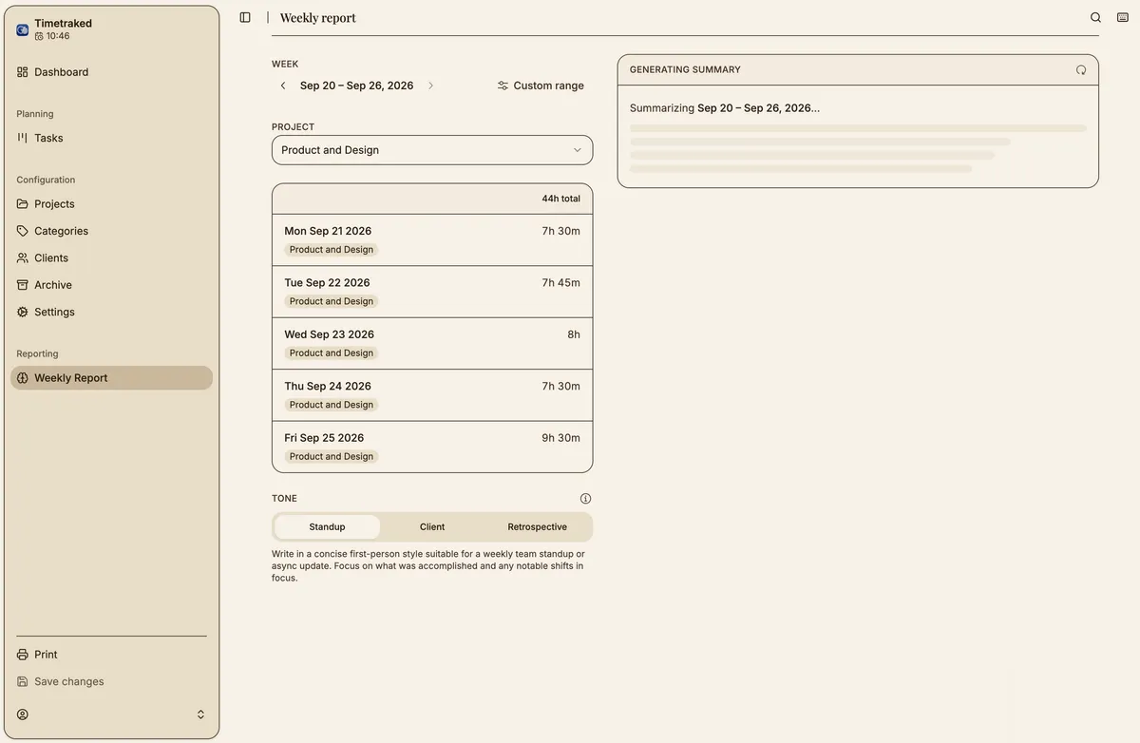Open the Archive section
Image resolution: width=1140 pixels, height=743 pixels.
tap(111, 285)
